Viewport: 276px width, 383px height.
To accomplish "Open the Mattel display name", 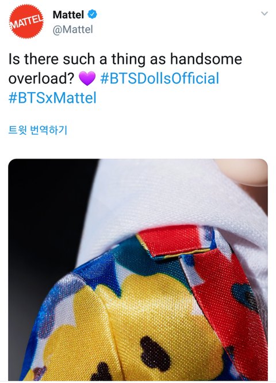I will 68,14.
